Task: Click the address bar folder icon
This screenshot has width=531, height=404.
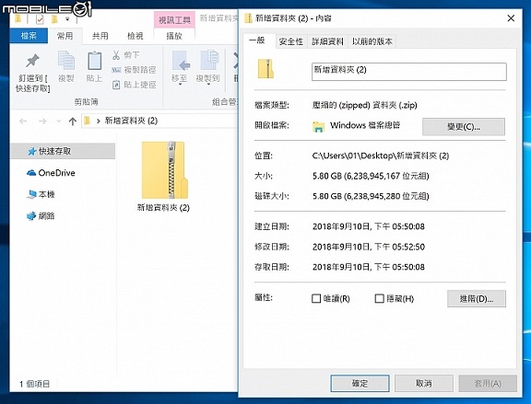Action: click(87, 121)
